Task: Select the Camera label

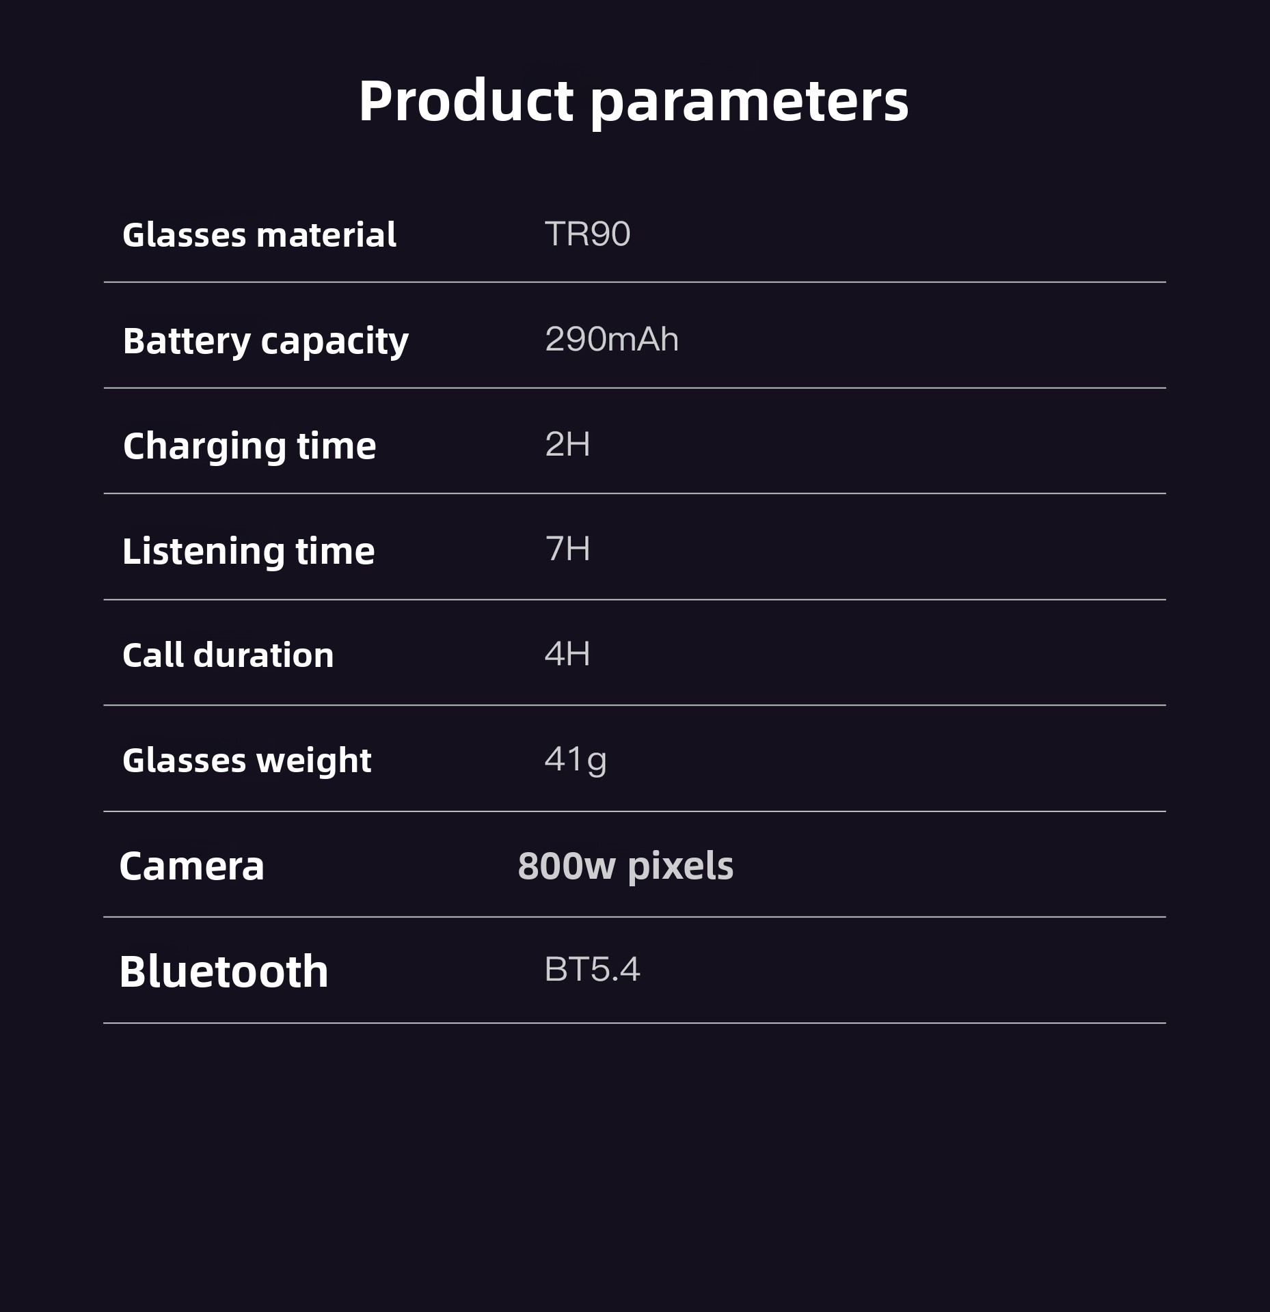Action: [191, 866]
